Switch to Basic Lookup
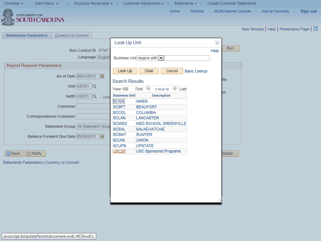Image resolution: width=321 pixels, height=241 pixels. tap(196, 71)
